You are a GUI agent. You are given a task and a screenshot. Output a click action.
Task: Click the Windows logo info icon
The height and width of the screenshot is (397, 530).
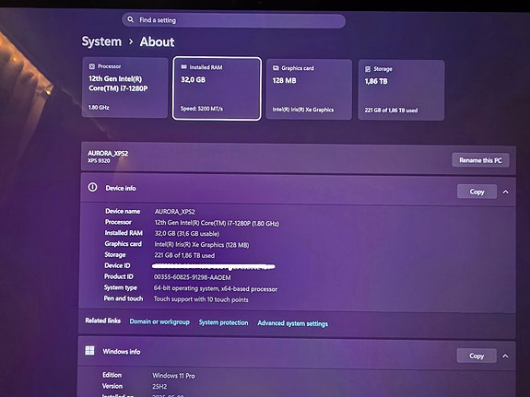coord(89,350)
